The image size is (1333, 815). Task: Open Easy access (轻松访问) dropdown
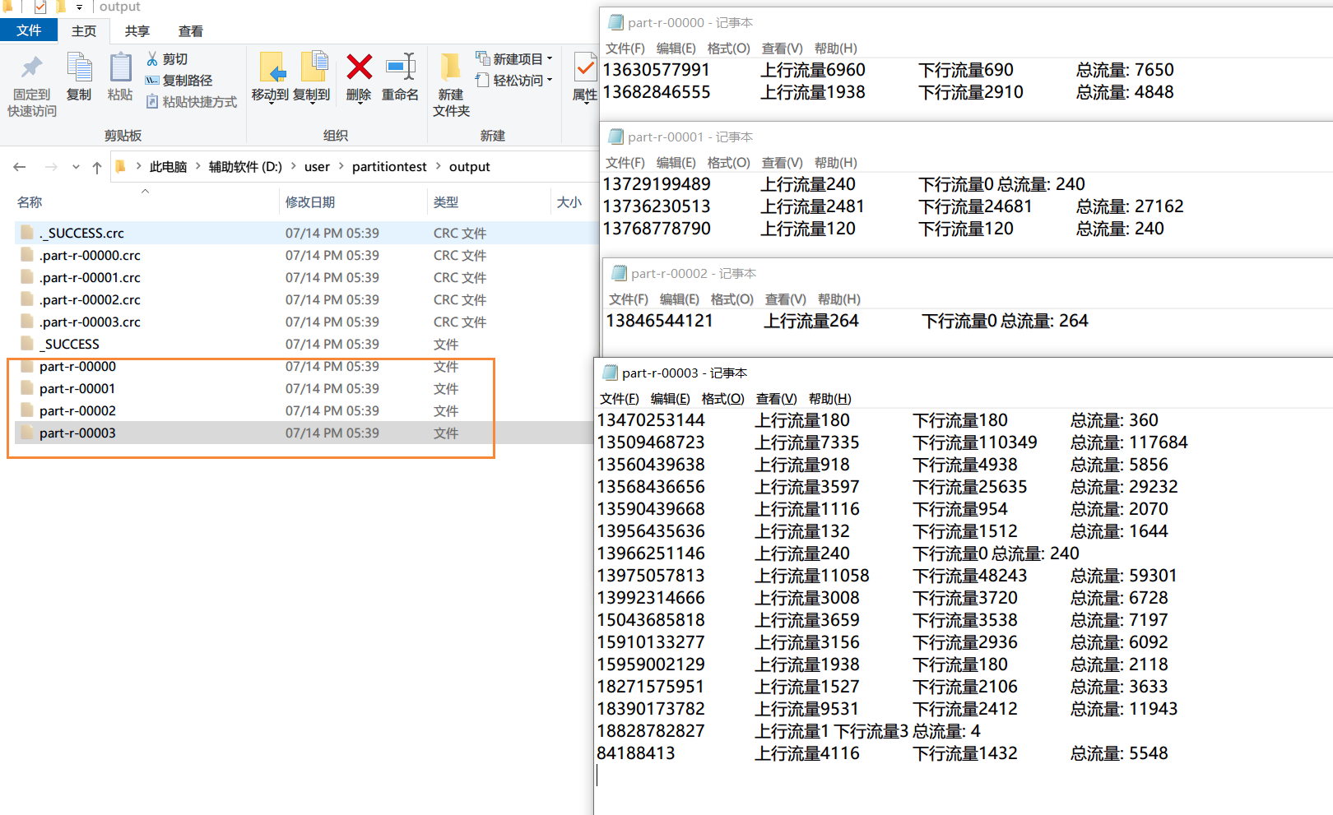coord(514,80)
